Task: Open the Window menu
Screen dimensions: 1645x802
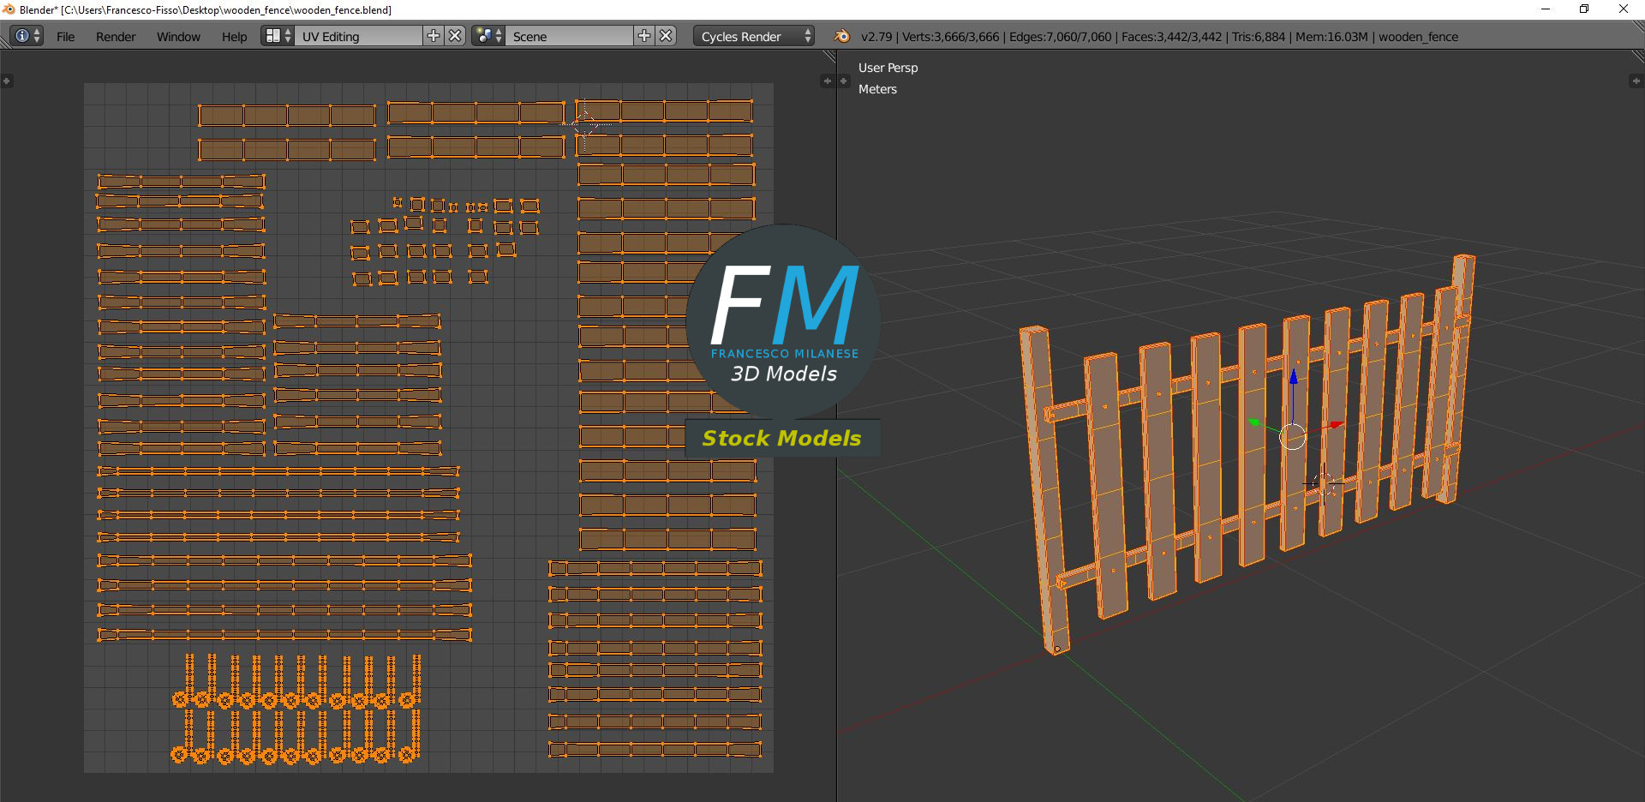Action: tap(178, 37)
